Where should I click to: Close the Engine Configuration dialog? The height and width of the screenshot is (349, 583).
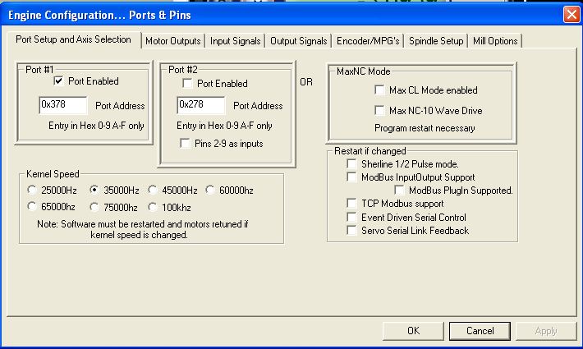572,14
